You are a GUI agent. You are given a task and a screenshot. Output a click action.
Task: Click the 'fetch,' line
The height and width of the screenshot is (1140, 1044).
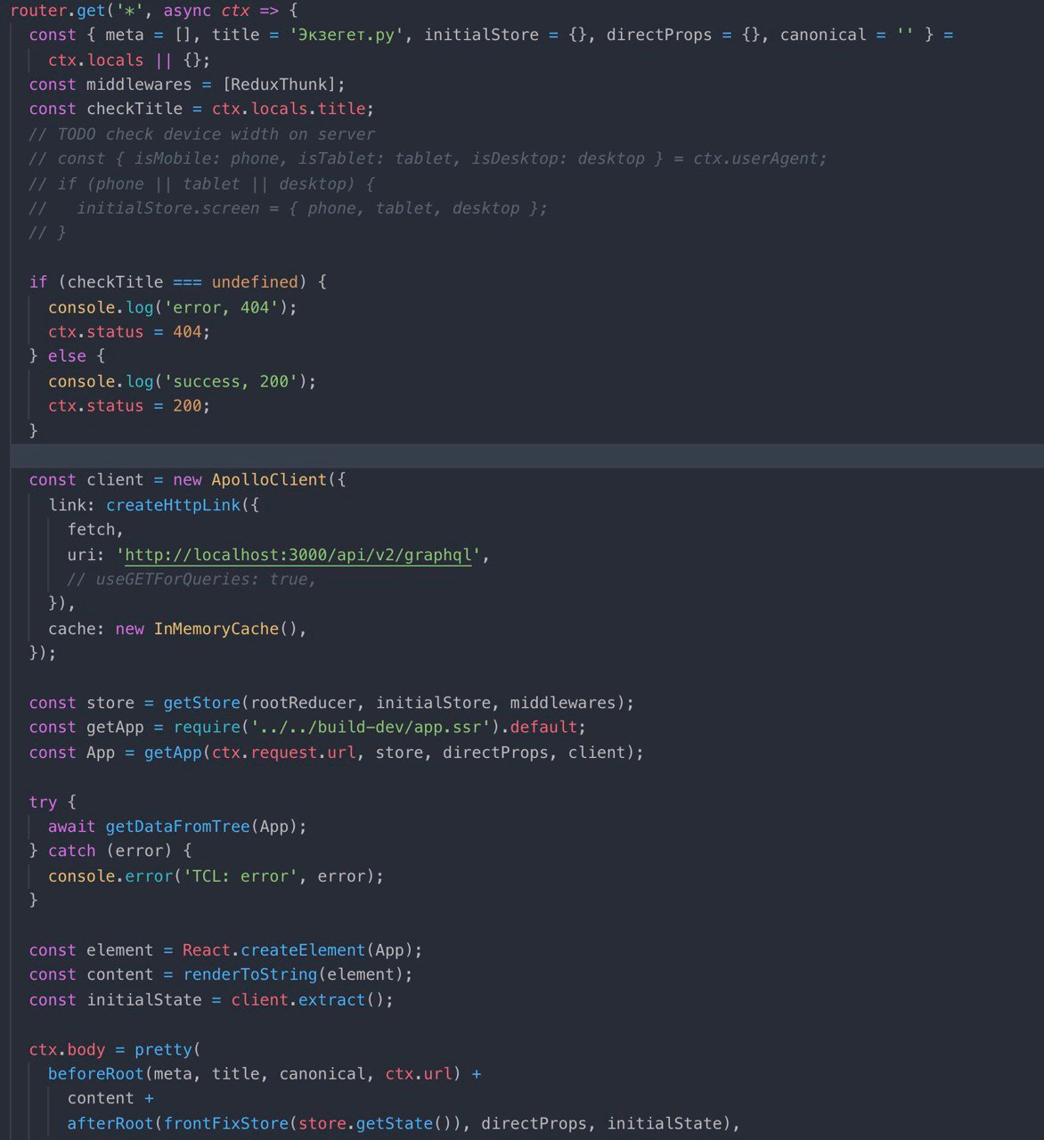pos(96,530)
